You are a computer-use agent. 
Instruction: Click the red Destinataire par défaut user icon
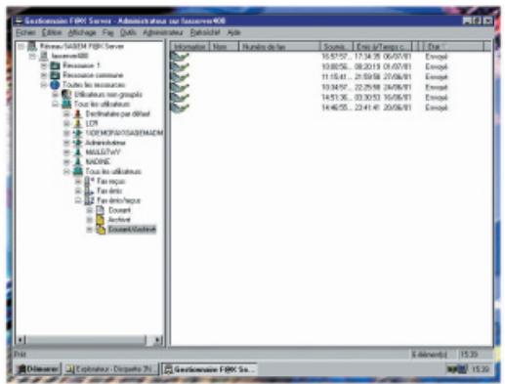[78, 114]
